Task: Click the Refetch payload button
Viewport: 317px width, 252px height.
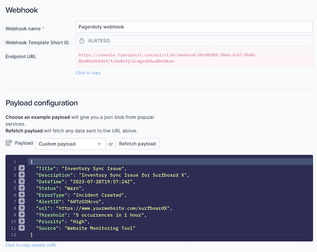Action: pos(137,144)
